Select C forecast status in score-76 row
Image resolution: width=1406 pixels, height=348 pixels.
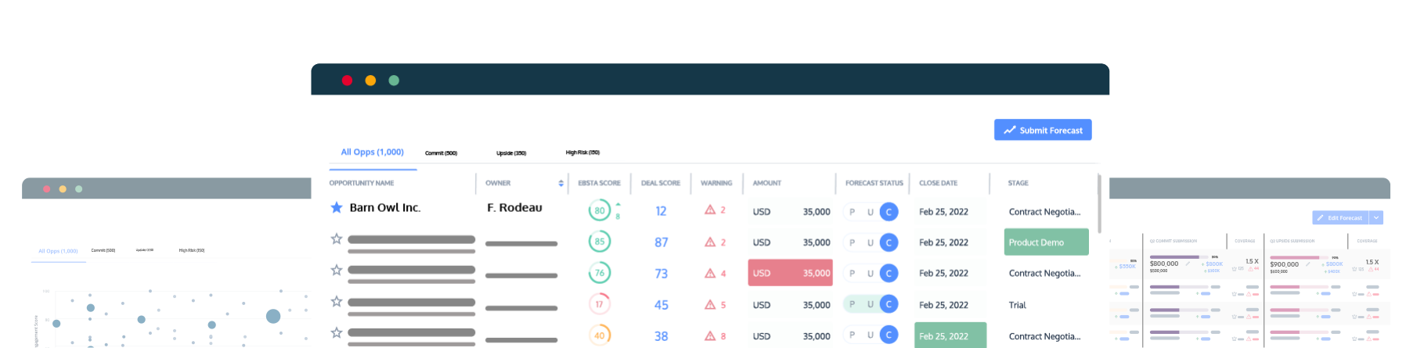tap(889, 274)
